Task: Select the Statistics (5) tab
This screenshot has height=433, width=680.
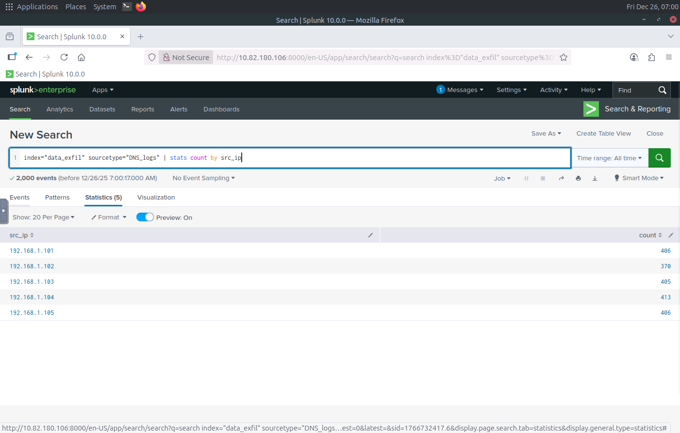Action: point(103,198)
